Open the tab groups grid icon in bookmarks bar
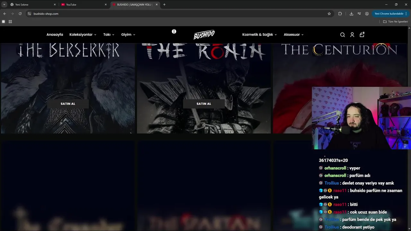This screenshot has height=231, width=411. coord(10,21)
